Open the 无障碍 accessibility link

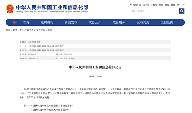coord(146,5)
